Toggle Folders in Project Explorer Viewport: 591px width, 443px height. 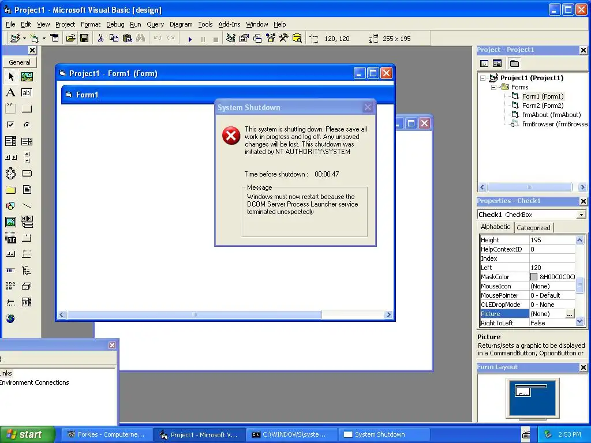click(514, 63)
